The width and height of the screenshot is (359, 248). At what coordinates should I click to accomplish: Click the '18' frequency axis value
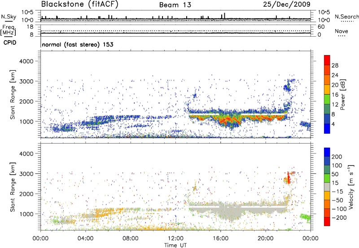(x=30, y=27)
